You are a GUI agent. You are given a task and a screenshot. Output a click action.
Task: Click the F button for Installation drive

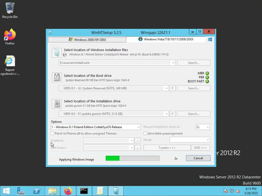(172, 114)
